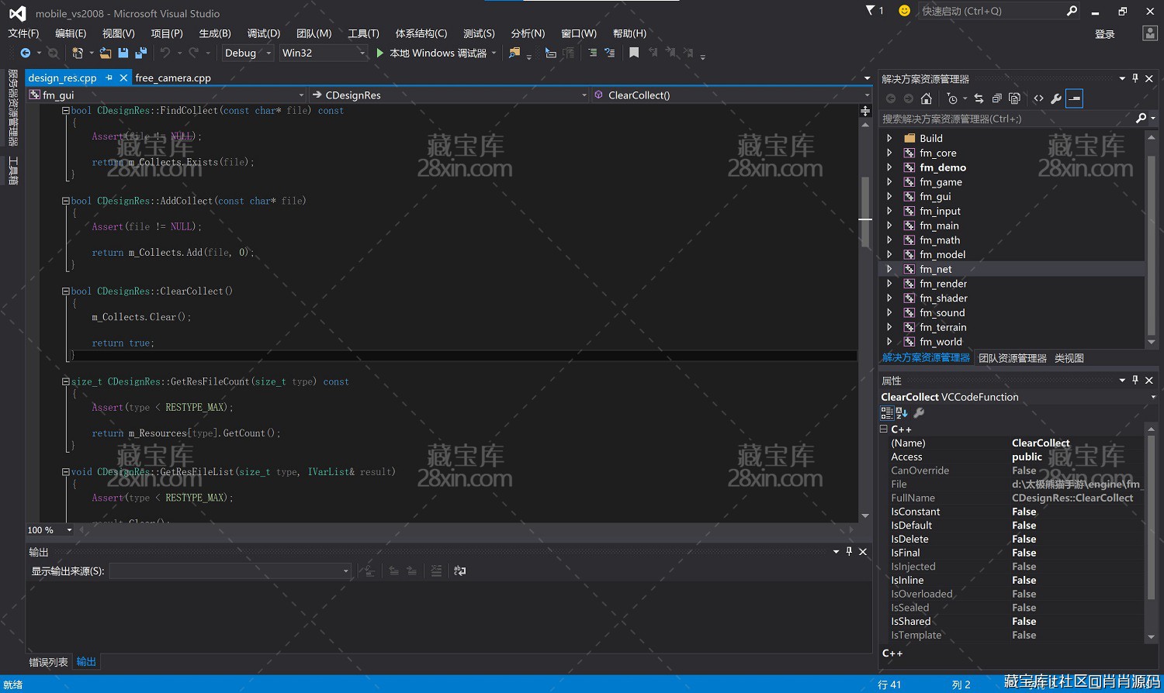This screenshot has width=1164, height=693.
Task: Click the Navigate Backward arrow in the main toolbar
Action: (26, 53)
